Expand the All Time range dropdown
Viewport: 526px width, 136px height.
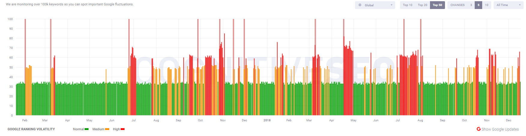point(508,5)
